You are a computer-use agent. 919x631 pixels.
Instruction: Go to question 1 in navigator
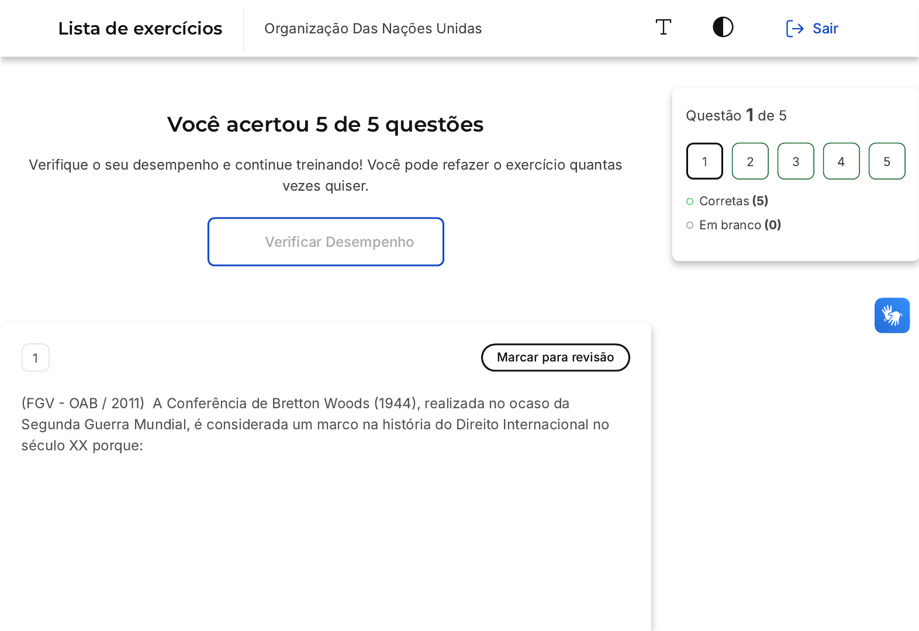704,161
